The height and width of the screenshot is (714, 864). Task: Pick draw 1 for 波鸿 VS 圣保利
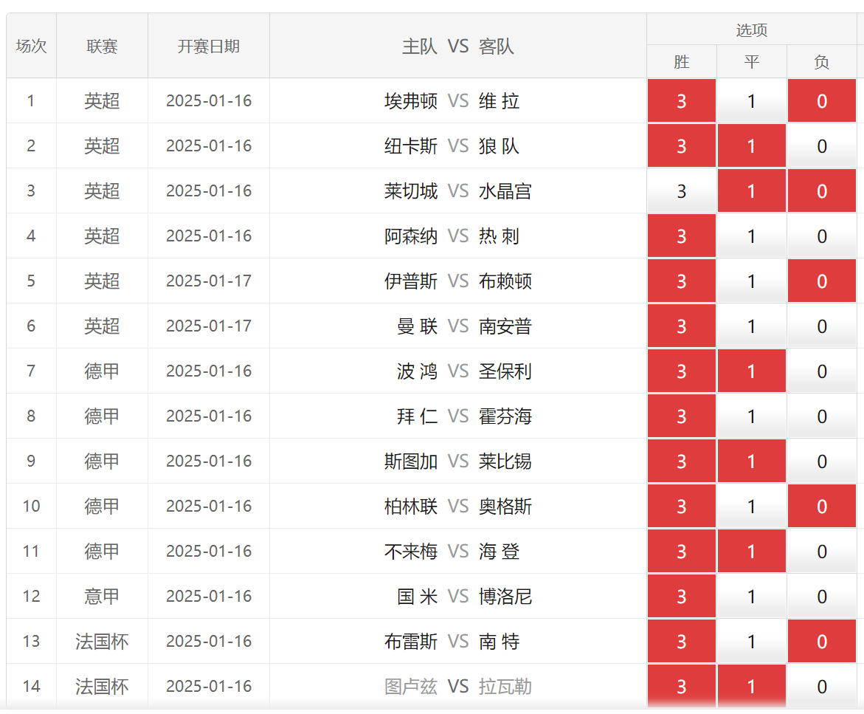752,371
